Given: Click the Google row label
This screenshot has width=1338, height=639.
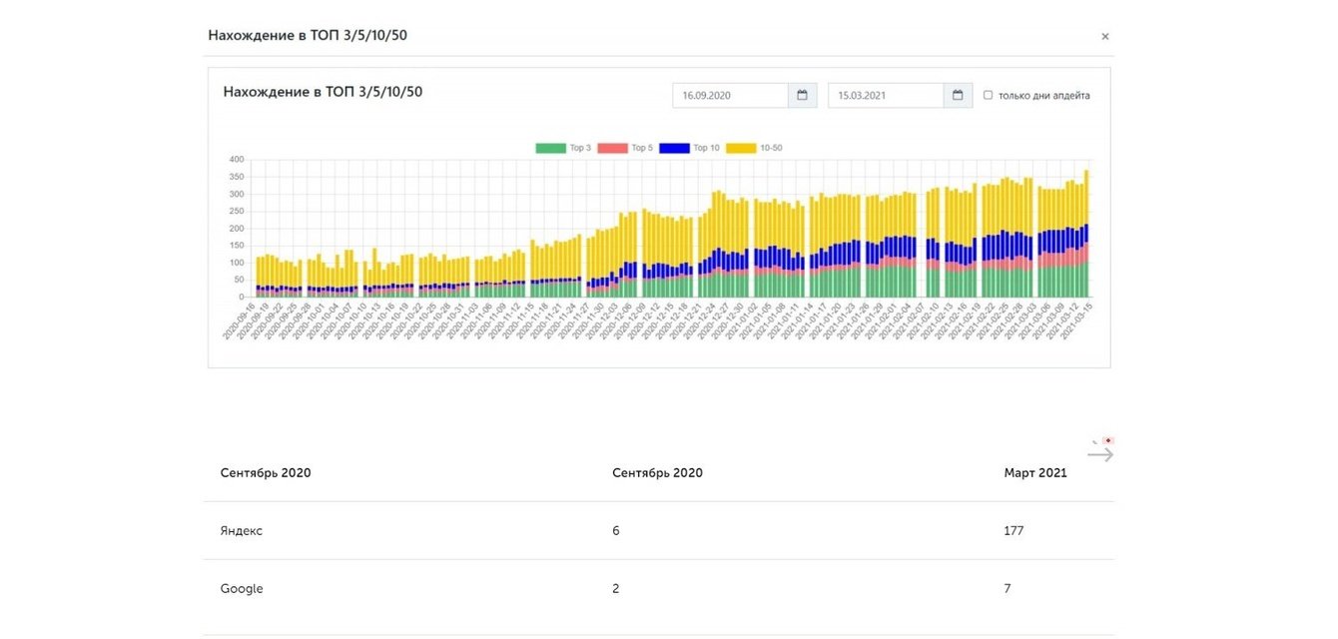Looking at the screenshot, I should tap(242, 589).
